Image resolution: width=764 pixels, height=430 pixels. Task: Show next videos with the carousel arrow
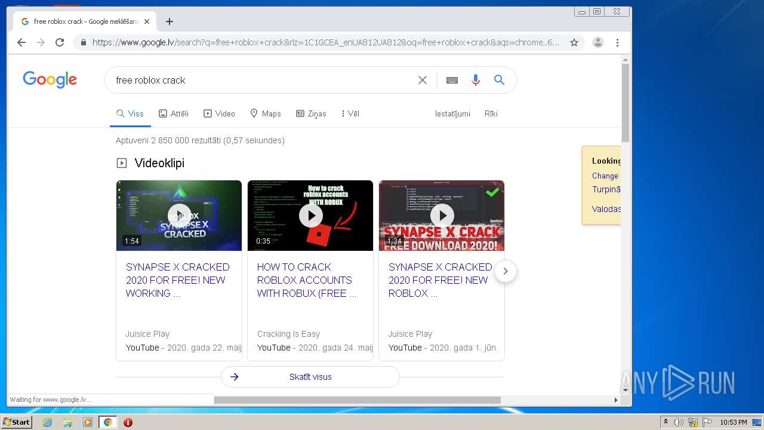(506, 271)
